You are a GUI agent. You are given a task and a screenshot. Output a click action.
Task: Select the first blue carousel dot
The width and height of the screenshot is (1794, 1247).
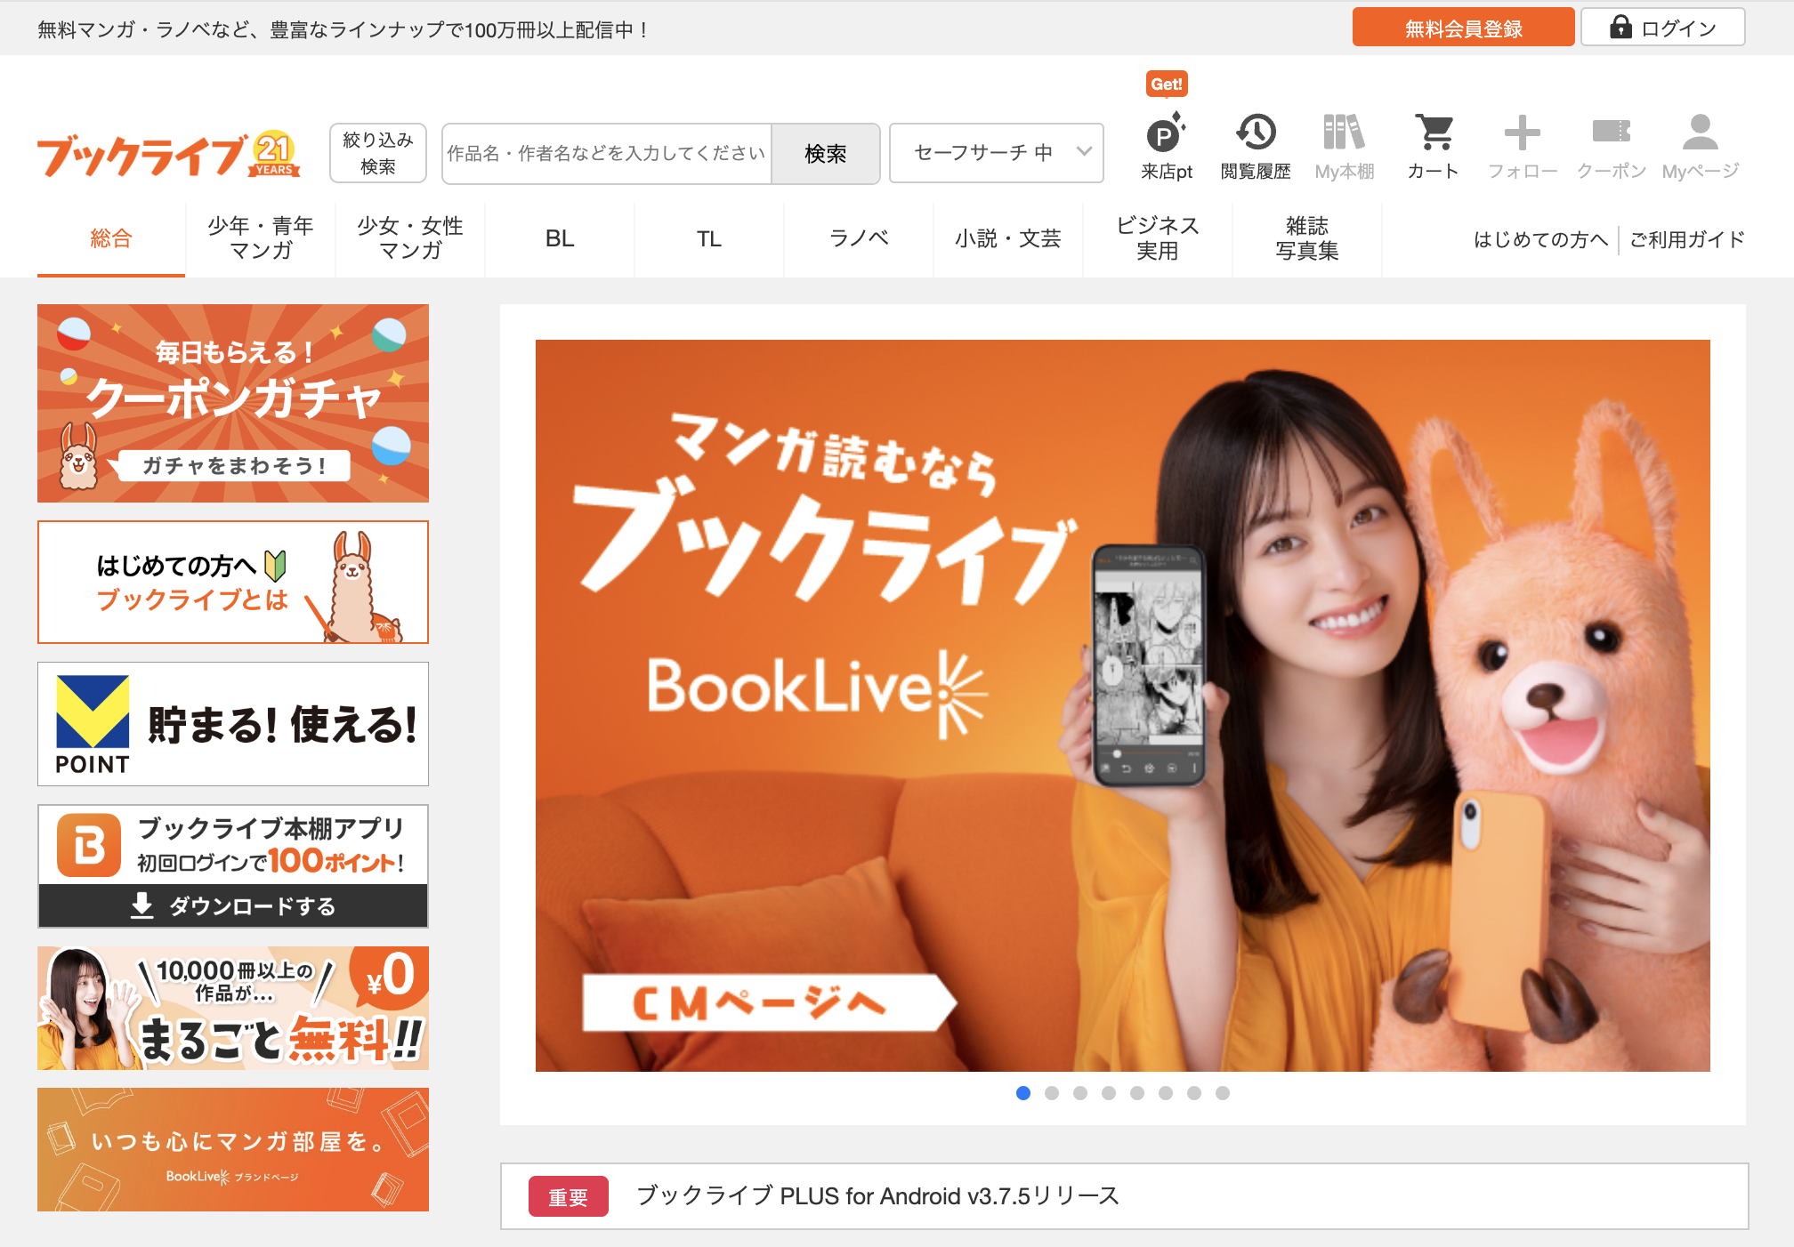tap(1023, 1093)
